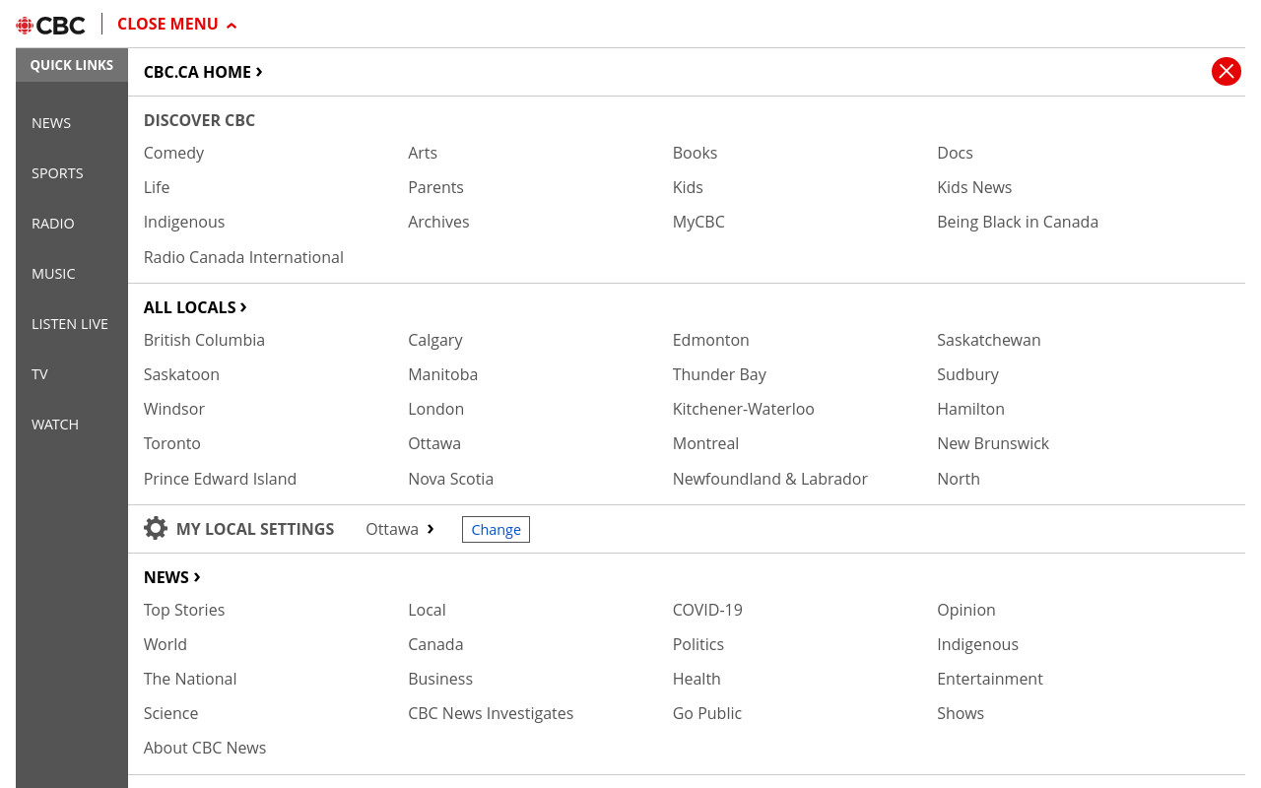Screen dimensions: 1261x788
Task: Open the Arts link
Action: tap(423, 153)
